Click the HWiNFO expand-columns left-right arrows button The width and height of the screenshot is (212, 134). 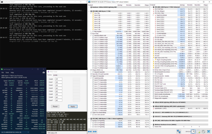[90, 131]
